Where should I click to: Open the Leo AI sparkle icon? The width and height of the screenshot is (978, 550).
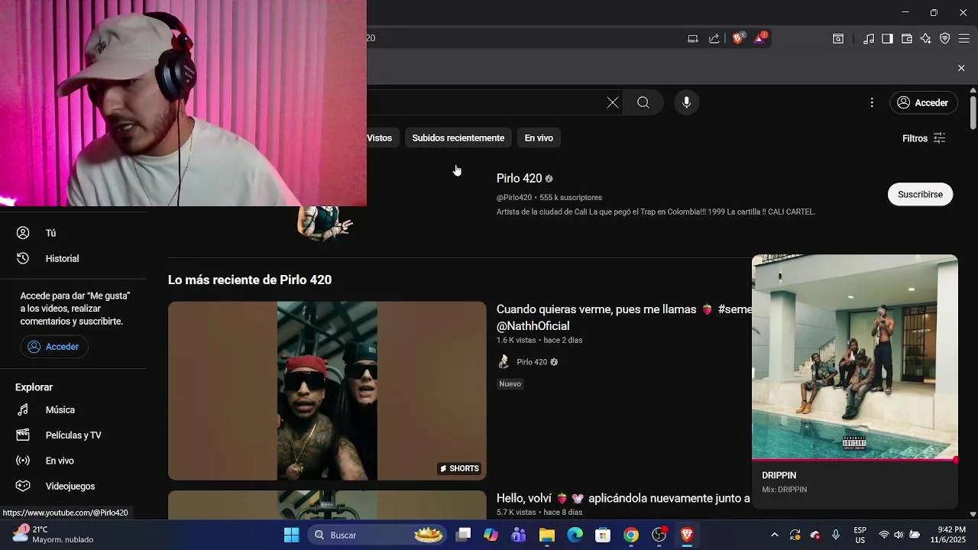pos(926,38)
